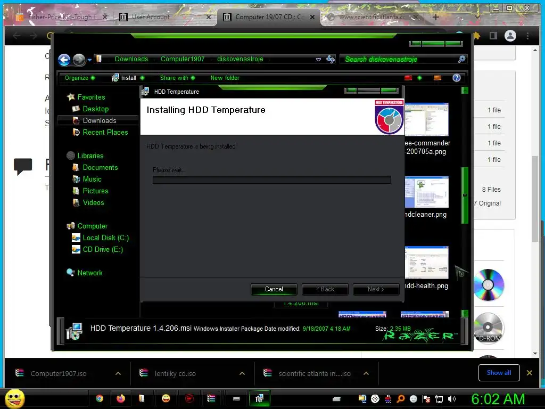Image resolution: width=545 pixels, height=409 pixels.
Task: Select Local Disk (C:) in navigation pane
Action: (106, 238)
